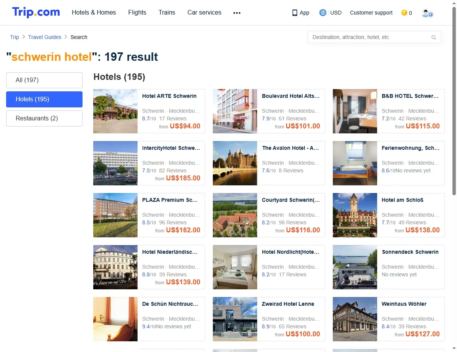Open the Car services menu

[204, 12]
